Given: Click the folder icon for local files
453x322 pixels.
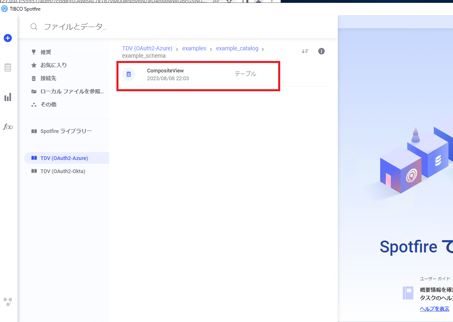Looking at the screenshot, I should coord(34,91).
